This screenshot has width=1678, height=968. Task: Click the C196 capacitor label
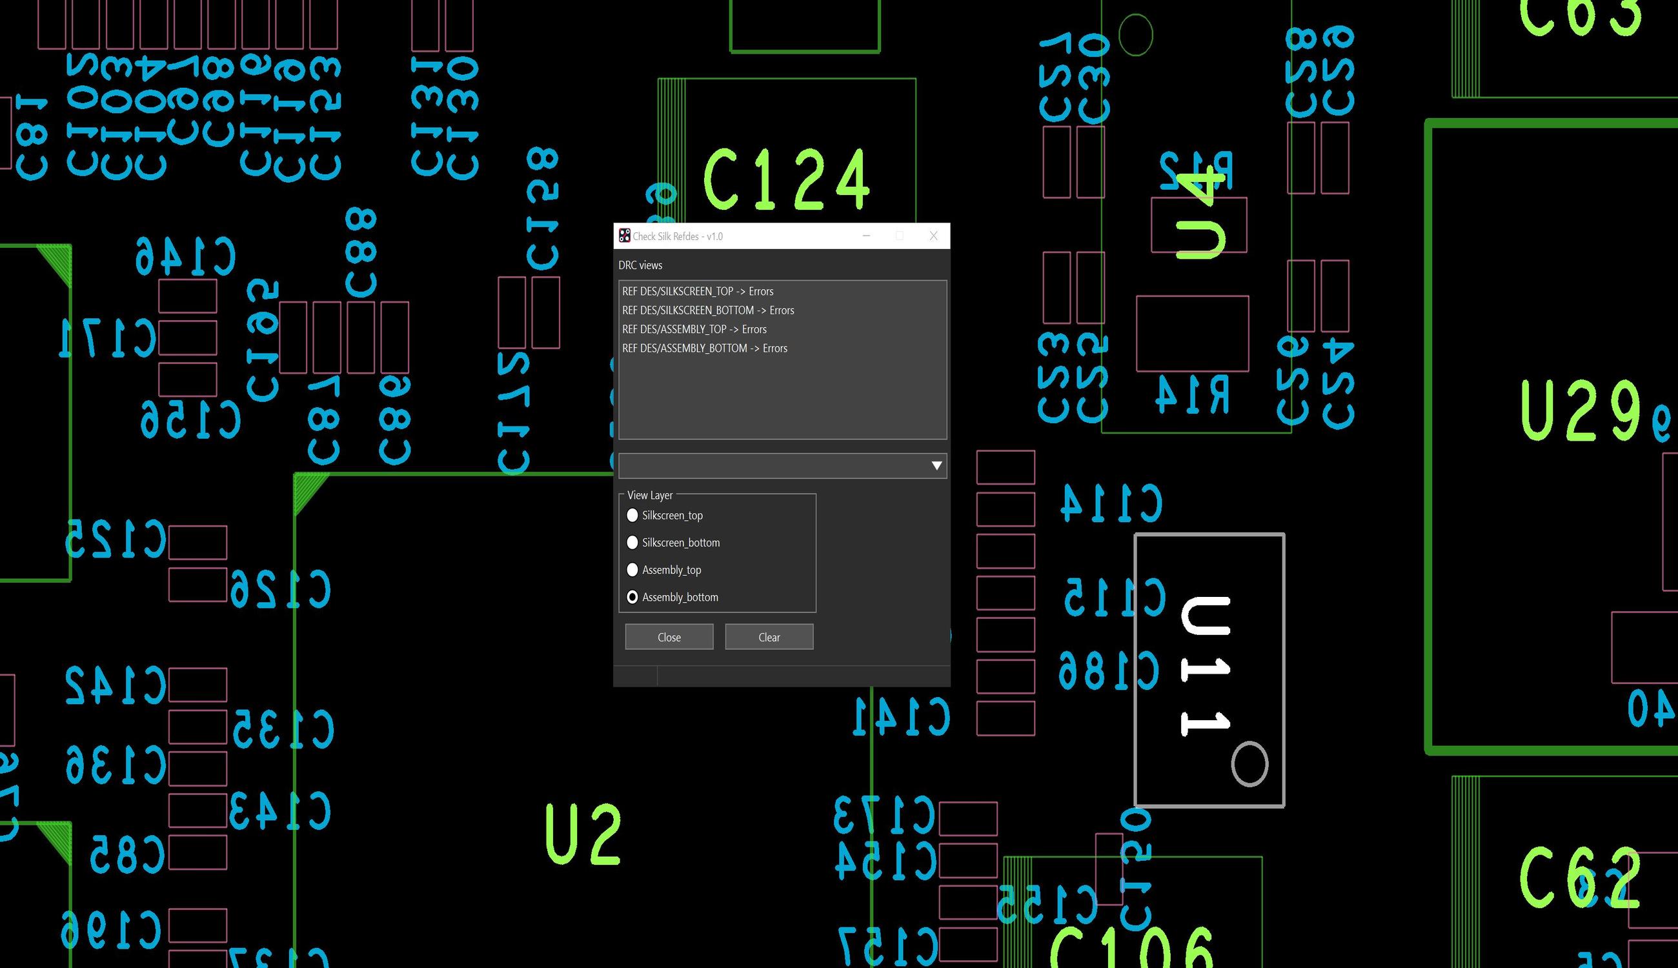click(112, 929)
